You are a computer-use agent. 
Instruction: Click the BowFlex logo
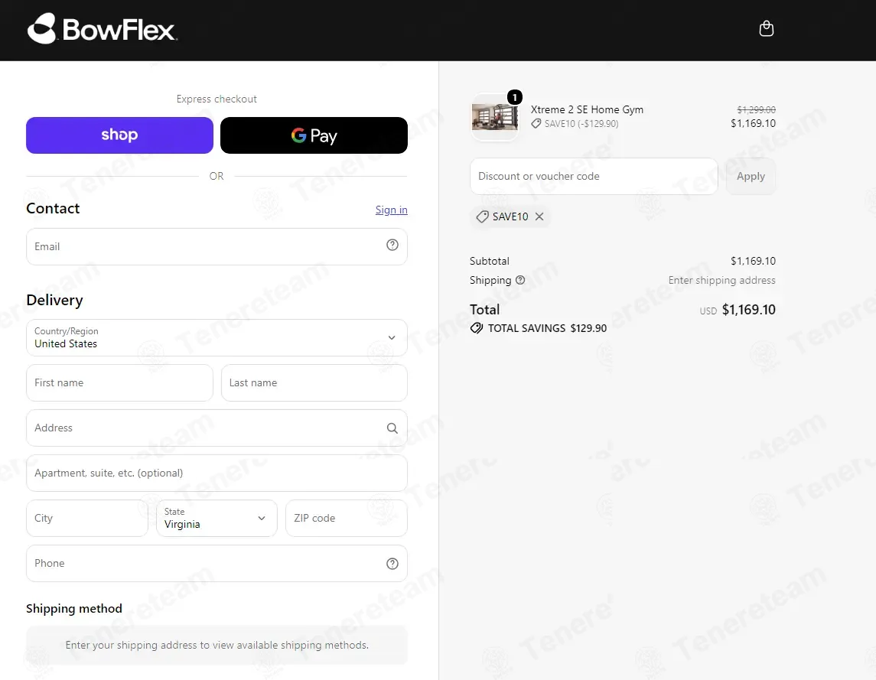click(x=103, y=28)
